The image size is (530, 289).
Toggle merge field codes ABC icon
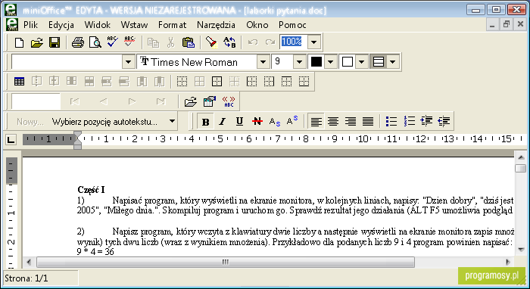pyautogui.click(x=229, y=101)
